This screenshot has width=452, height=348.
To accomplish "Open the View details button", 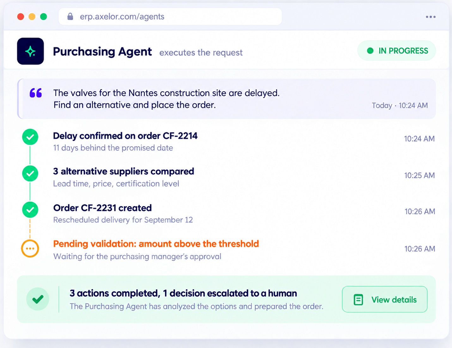I will (385, 299).
